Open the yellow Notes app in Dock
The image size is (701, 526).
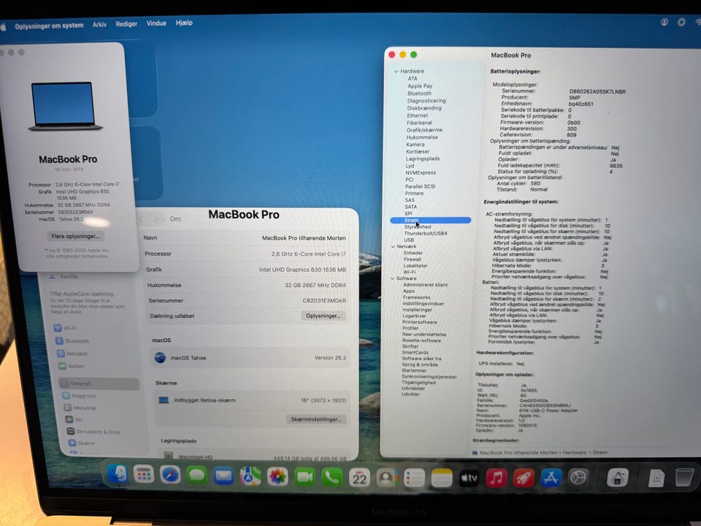point(442,478)
